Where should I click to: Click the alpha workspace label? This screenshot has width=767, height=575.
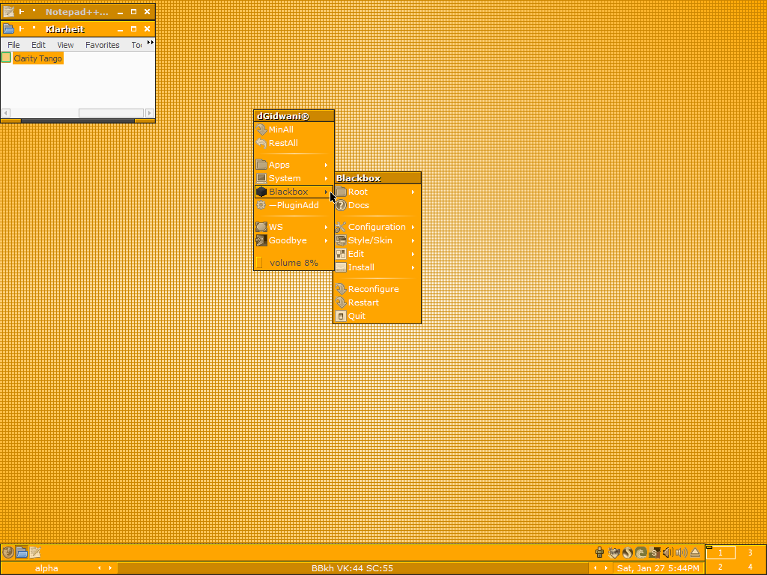tap(46, 568)
